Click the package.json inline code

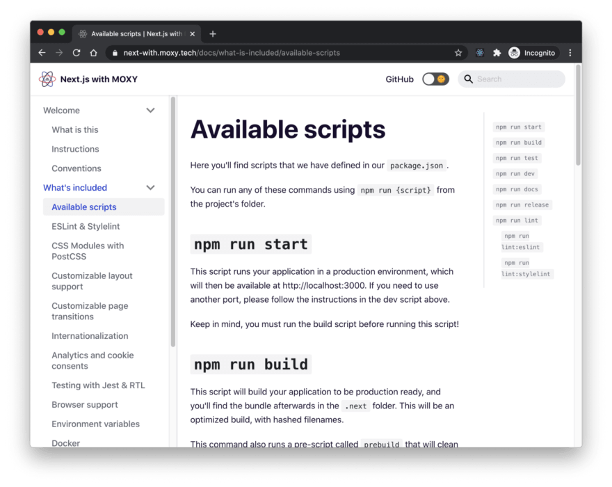click(x=417, y=166)
